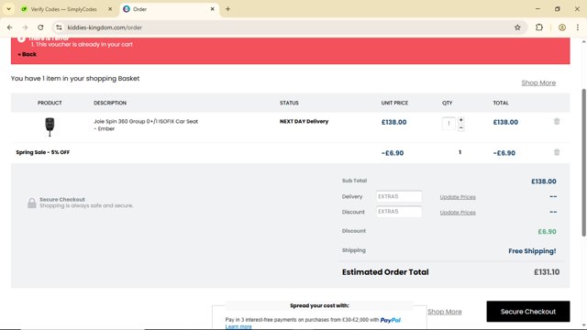Go forward using browser forward arrow

click(x=25, y=27)
